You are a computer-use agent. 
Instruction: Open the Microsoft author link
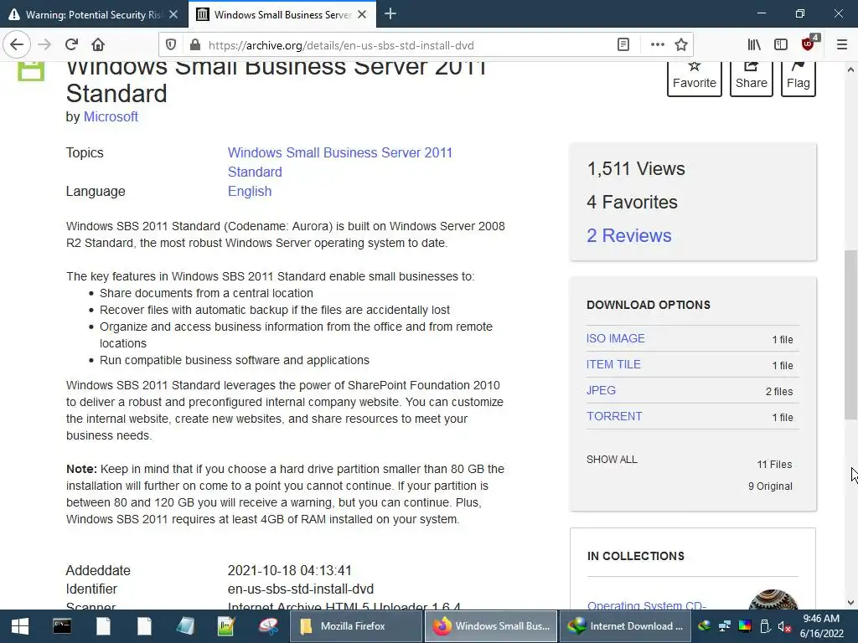pyautogui.click(x=111, y=117)
